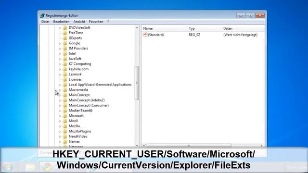Click the K7 Computing folder icon
The width and height of the screenshot is (308, 173).
(x=65, y=64)
